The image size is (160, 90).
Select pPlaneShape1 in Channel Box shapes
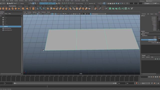[145, 33]
